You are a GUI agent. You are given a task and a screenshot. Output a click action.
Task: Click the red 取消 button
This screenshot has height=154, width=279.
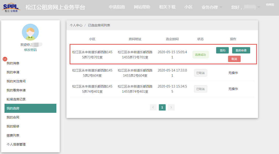pos(234,59)
